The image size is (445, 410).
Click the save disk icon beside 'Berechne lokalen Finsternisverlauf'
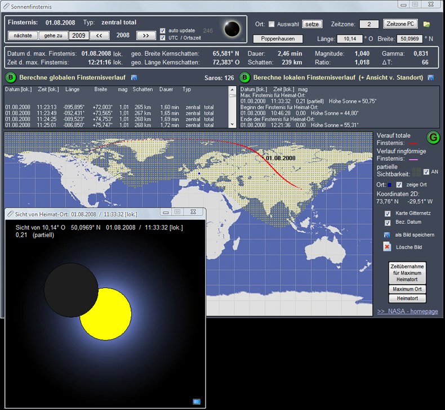point(431,78)
